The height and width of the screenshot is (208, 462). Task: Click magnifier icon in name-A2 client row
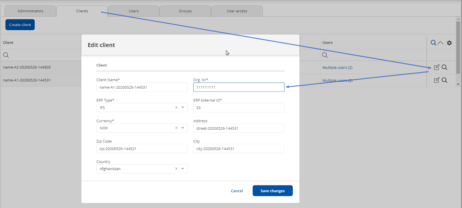445,67
